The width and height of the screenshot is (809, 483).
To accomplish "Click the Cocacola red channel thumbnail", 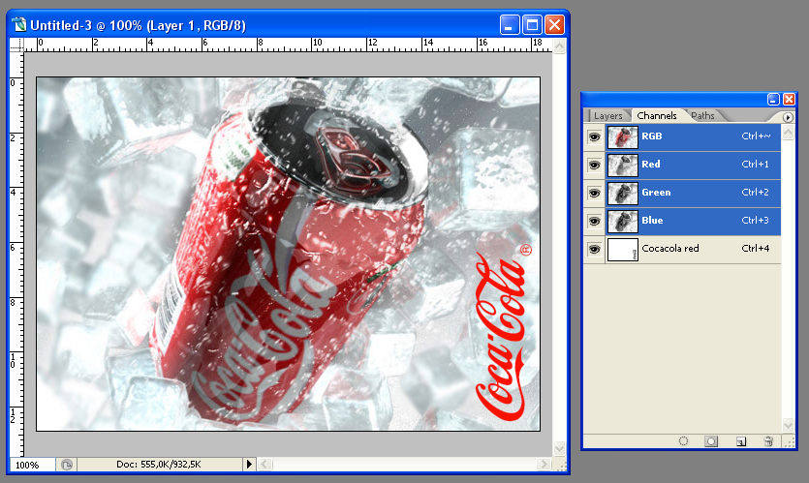I will (623, 249).
